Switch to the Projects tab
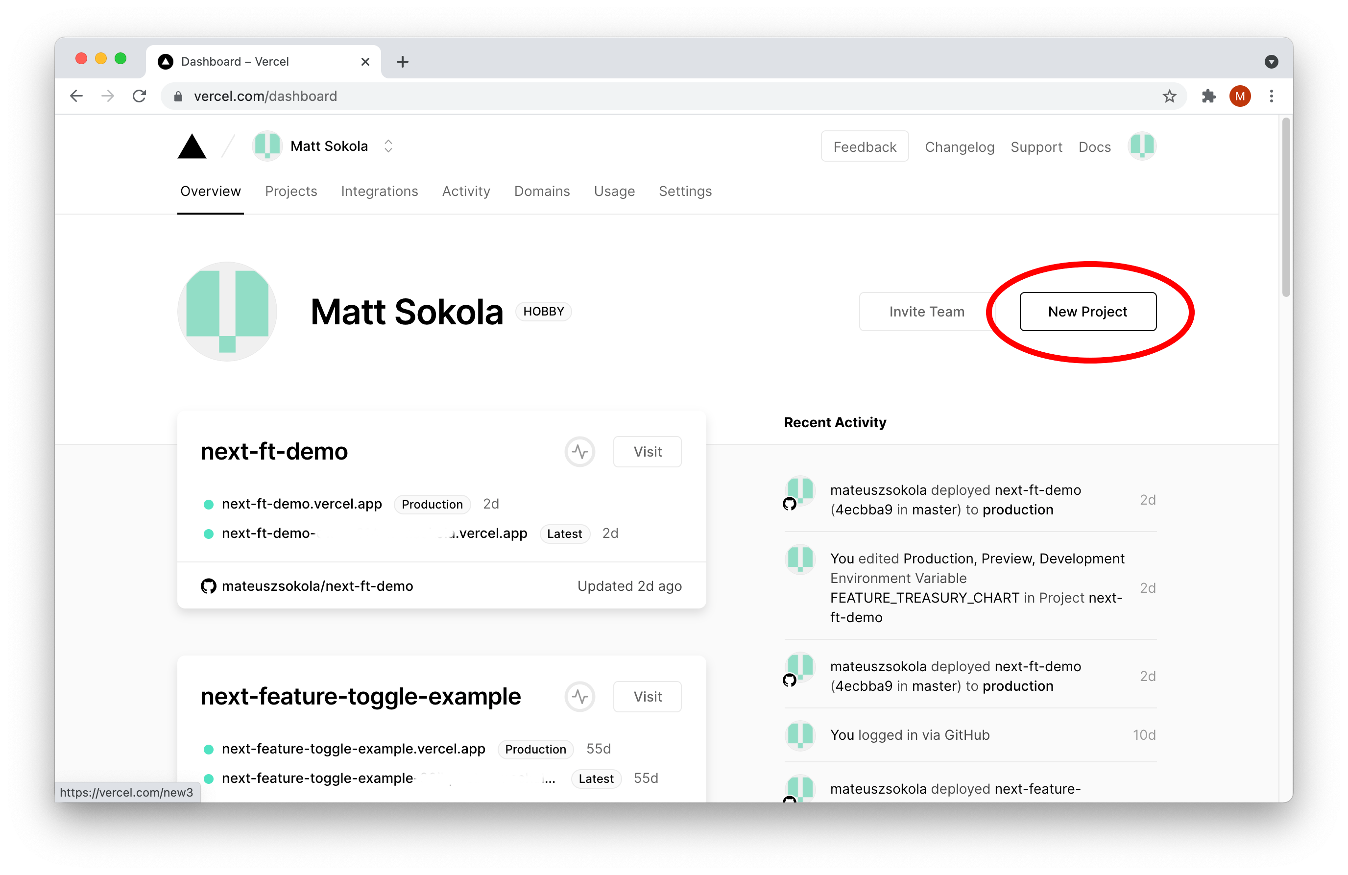1348x875 pixels. (290, 192)
